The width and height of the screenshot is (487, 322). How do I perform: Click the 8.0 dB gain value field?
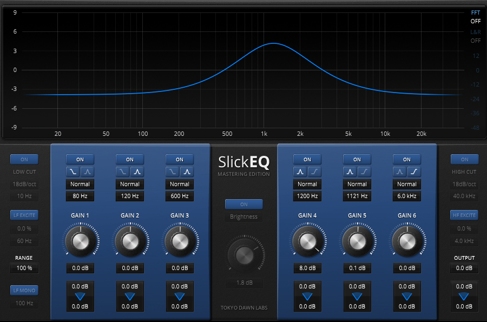click(x=307, y=268)
